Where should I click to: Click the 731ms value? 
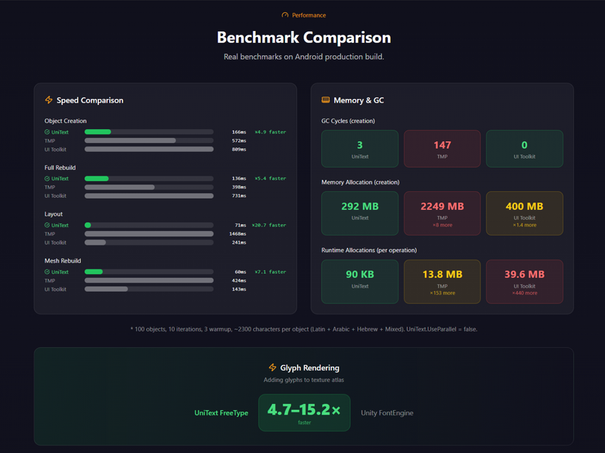point(239,196)
